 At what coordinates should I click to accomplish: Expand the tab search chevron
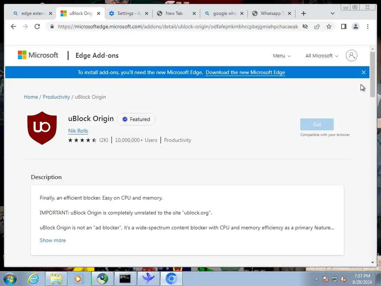[x=333, y=13]
